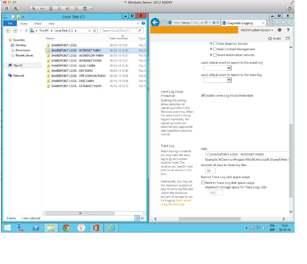Expand Word Automation Services category

click(211, 55)
